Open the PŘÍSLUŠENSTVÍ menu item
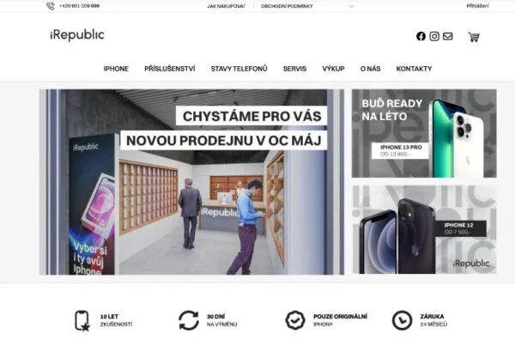This screenshot has width=515, height=346. pyautogui.click(x=170, y=69)
